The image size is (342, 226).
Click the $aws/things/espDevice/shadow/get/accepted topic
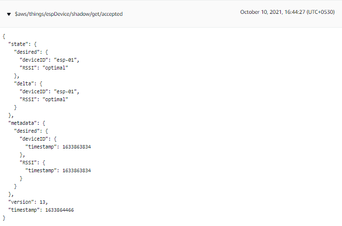point(69,14)
